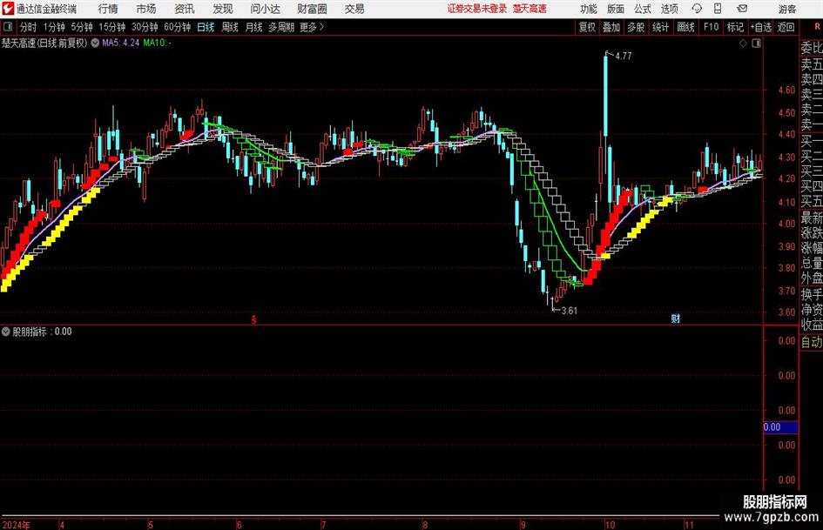Click the mobile phone icon
This screenshot has width=823, height=530.
(x=718, y=9)
